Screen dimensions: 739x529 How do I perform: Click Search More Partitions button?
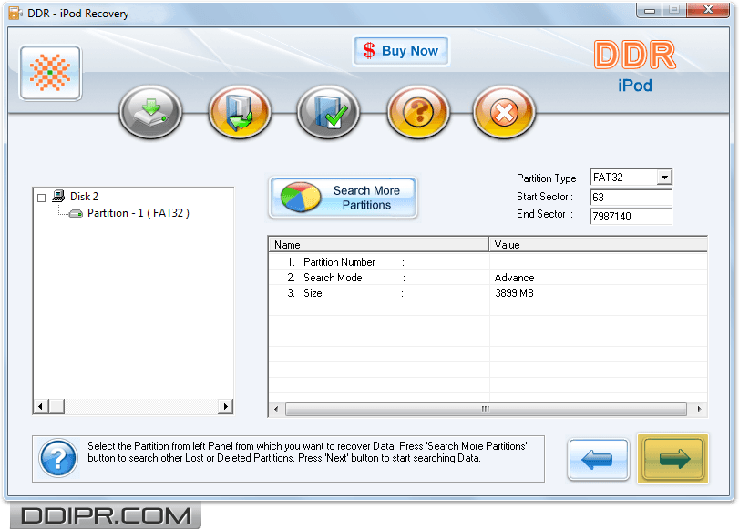point(344,198)
